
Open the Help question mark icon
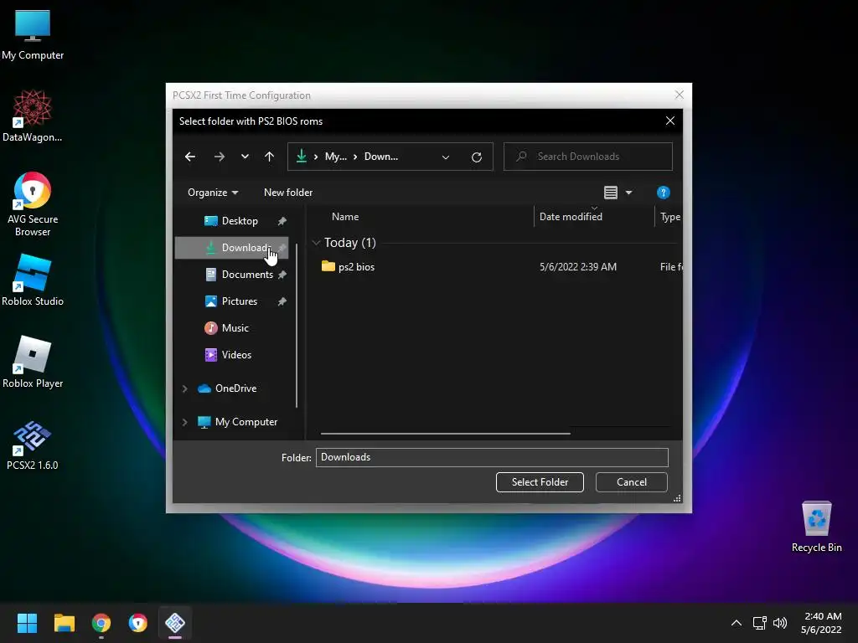click(664, 193)
